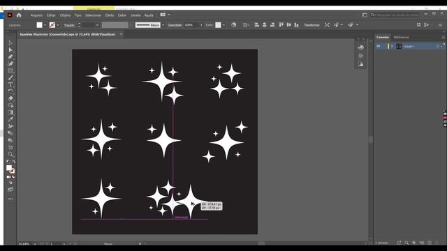Select the Paintbrush tool
This screenshot has width=447, height=251.
click(10, 77)
